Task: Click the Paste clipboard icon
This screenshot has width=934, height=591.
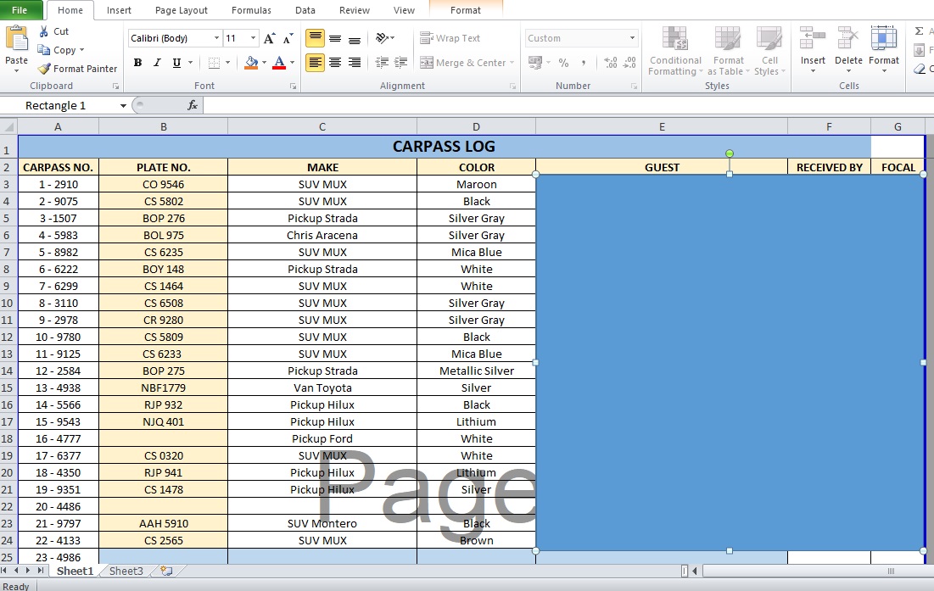Action: (x=16, y=39)
